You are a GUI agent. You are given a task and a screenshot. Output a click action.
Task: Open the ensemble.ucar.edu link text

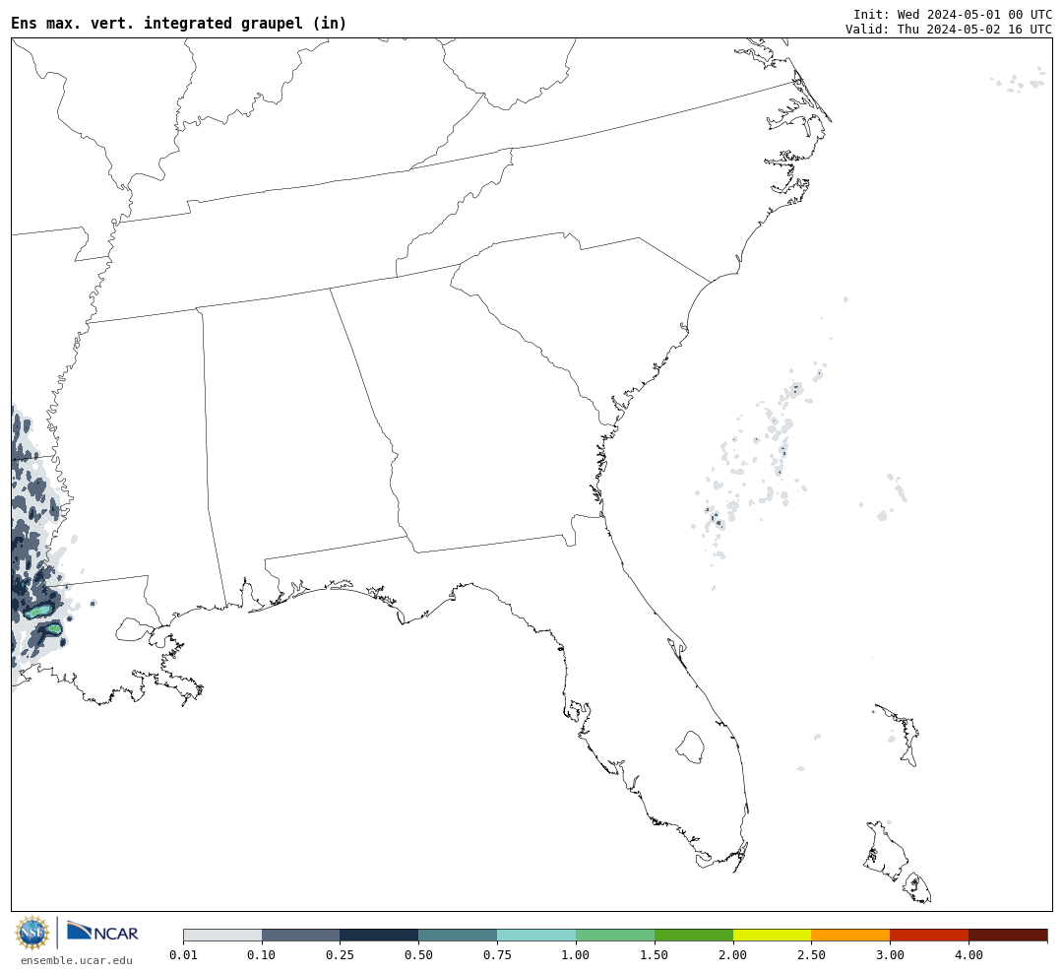tap(77, 960)
